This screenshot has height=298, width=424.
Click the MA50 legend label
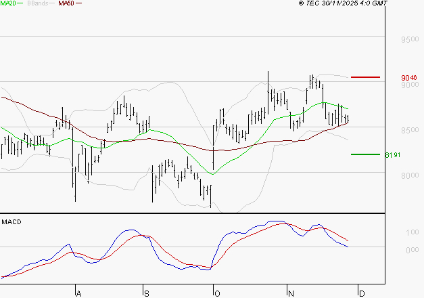pos(66,3)
